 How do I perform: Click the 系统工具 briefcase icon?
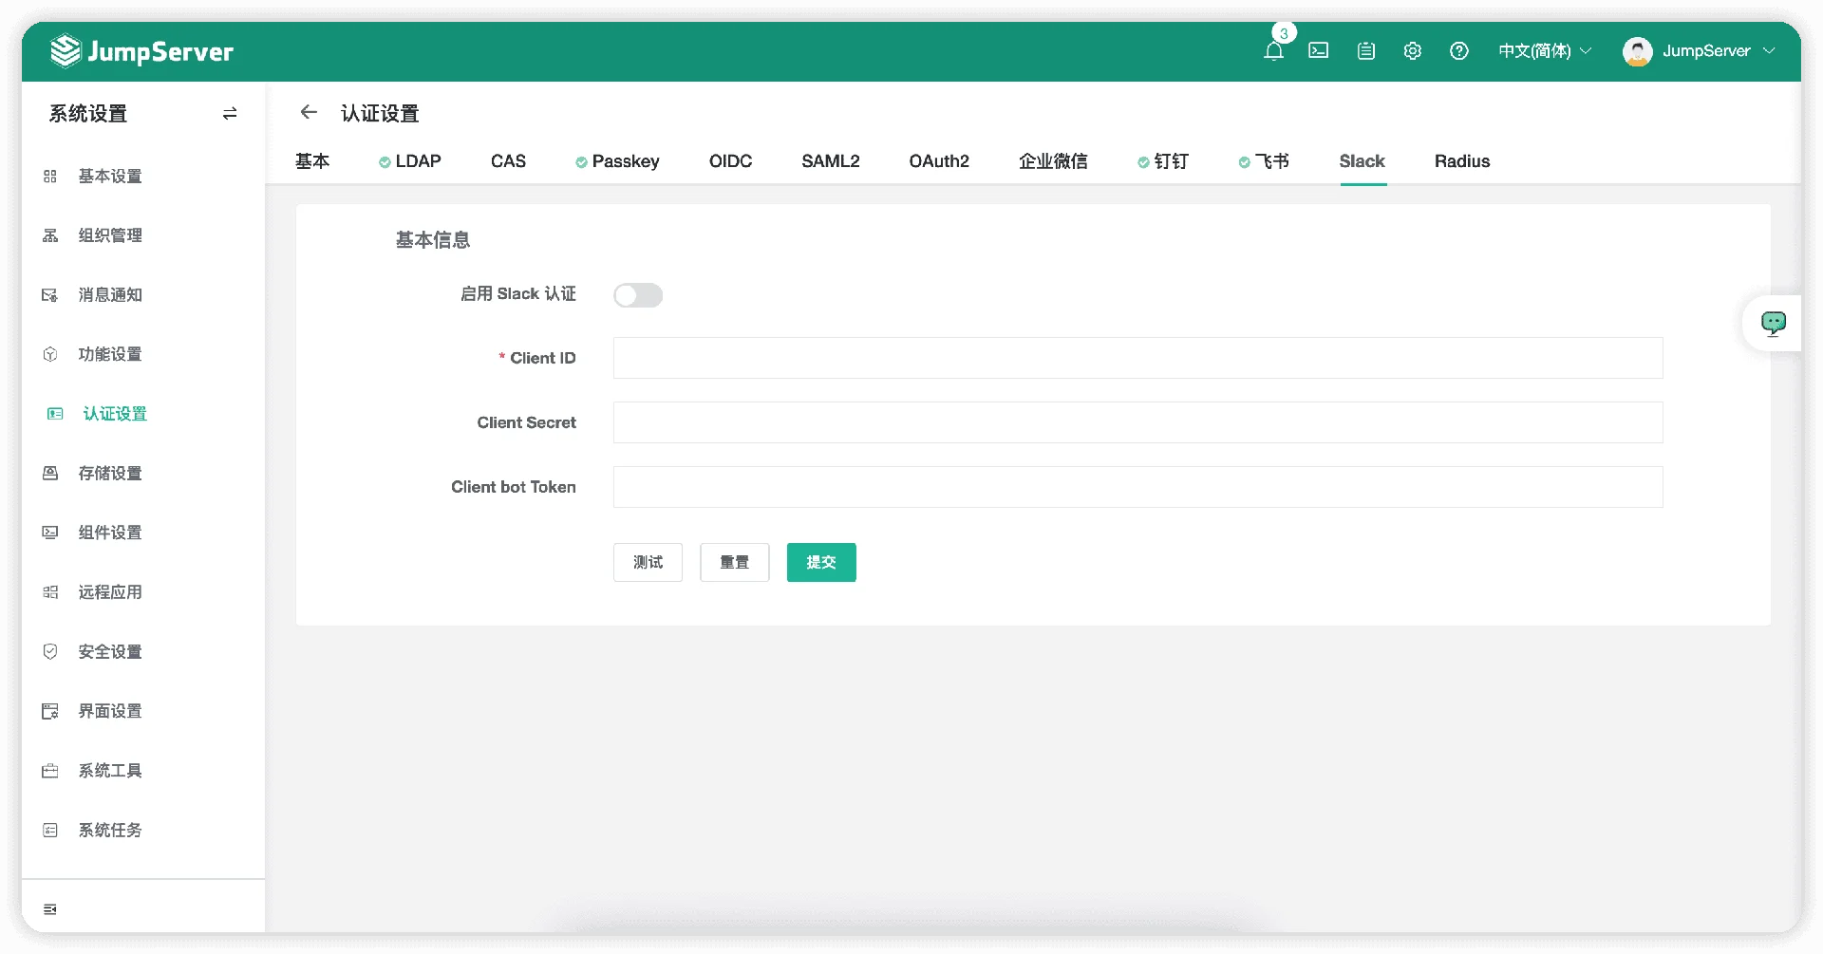[x=50, y=771]
